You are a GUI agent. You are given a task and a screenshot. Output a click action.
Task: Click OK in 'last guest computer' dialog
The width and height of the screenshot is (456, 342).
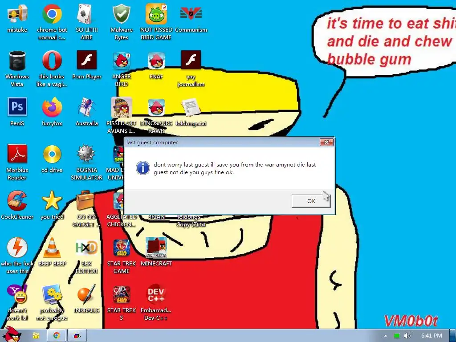(x=311, y=201)
